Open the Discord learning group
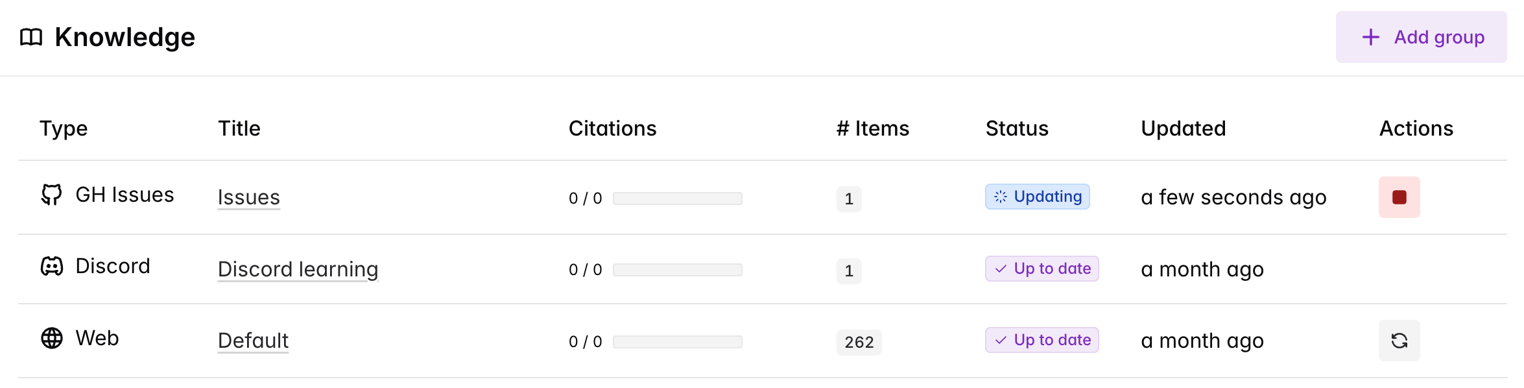Image resolution: width=1524 pixels, height=388 pixels. click(x=298, y=269)
